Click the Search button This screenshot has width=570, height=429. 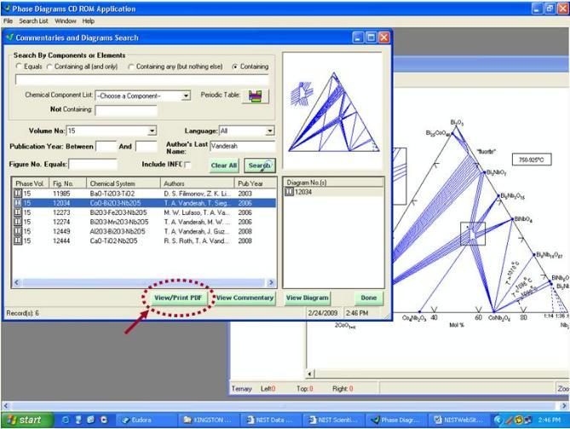[x=260, y=165]
